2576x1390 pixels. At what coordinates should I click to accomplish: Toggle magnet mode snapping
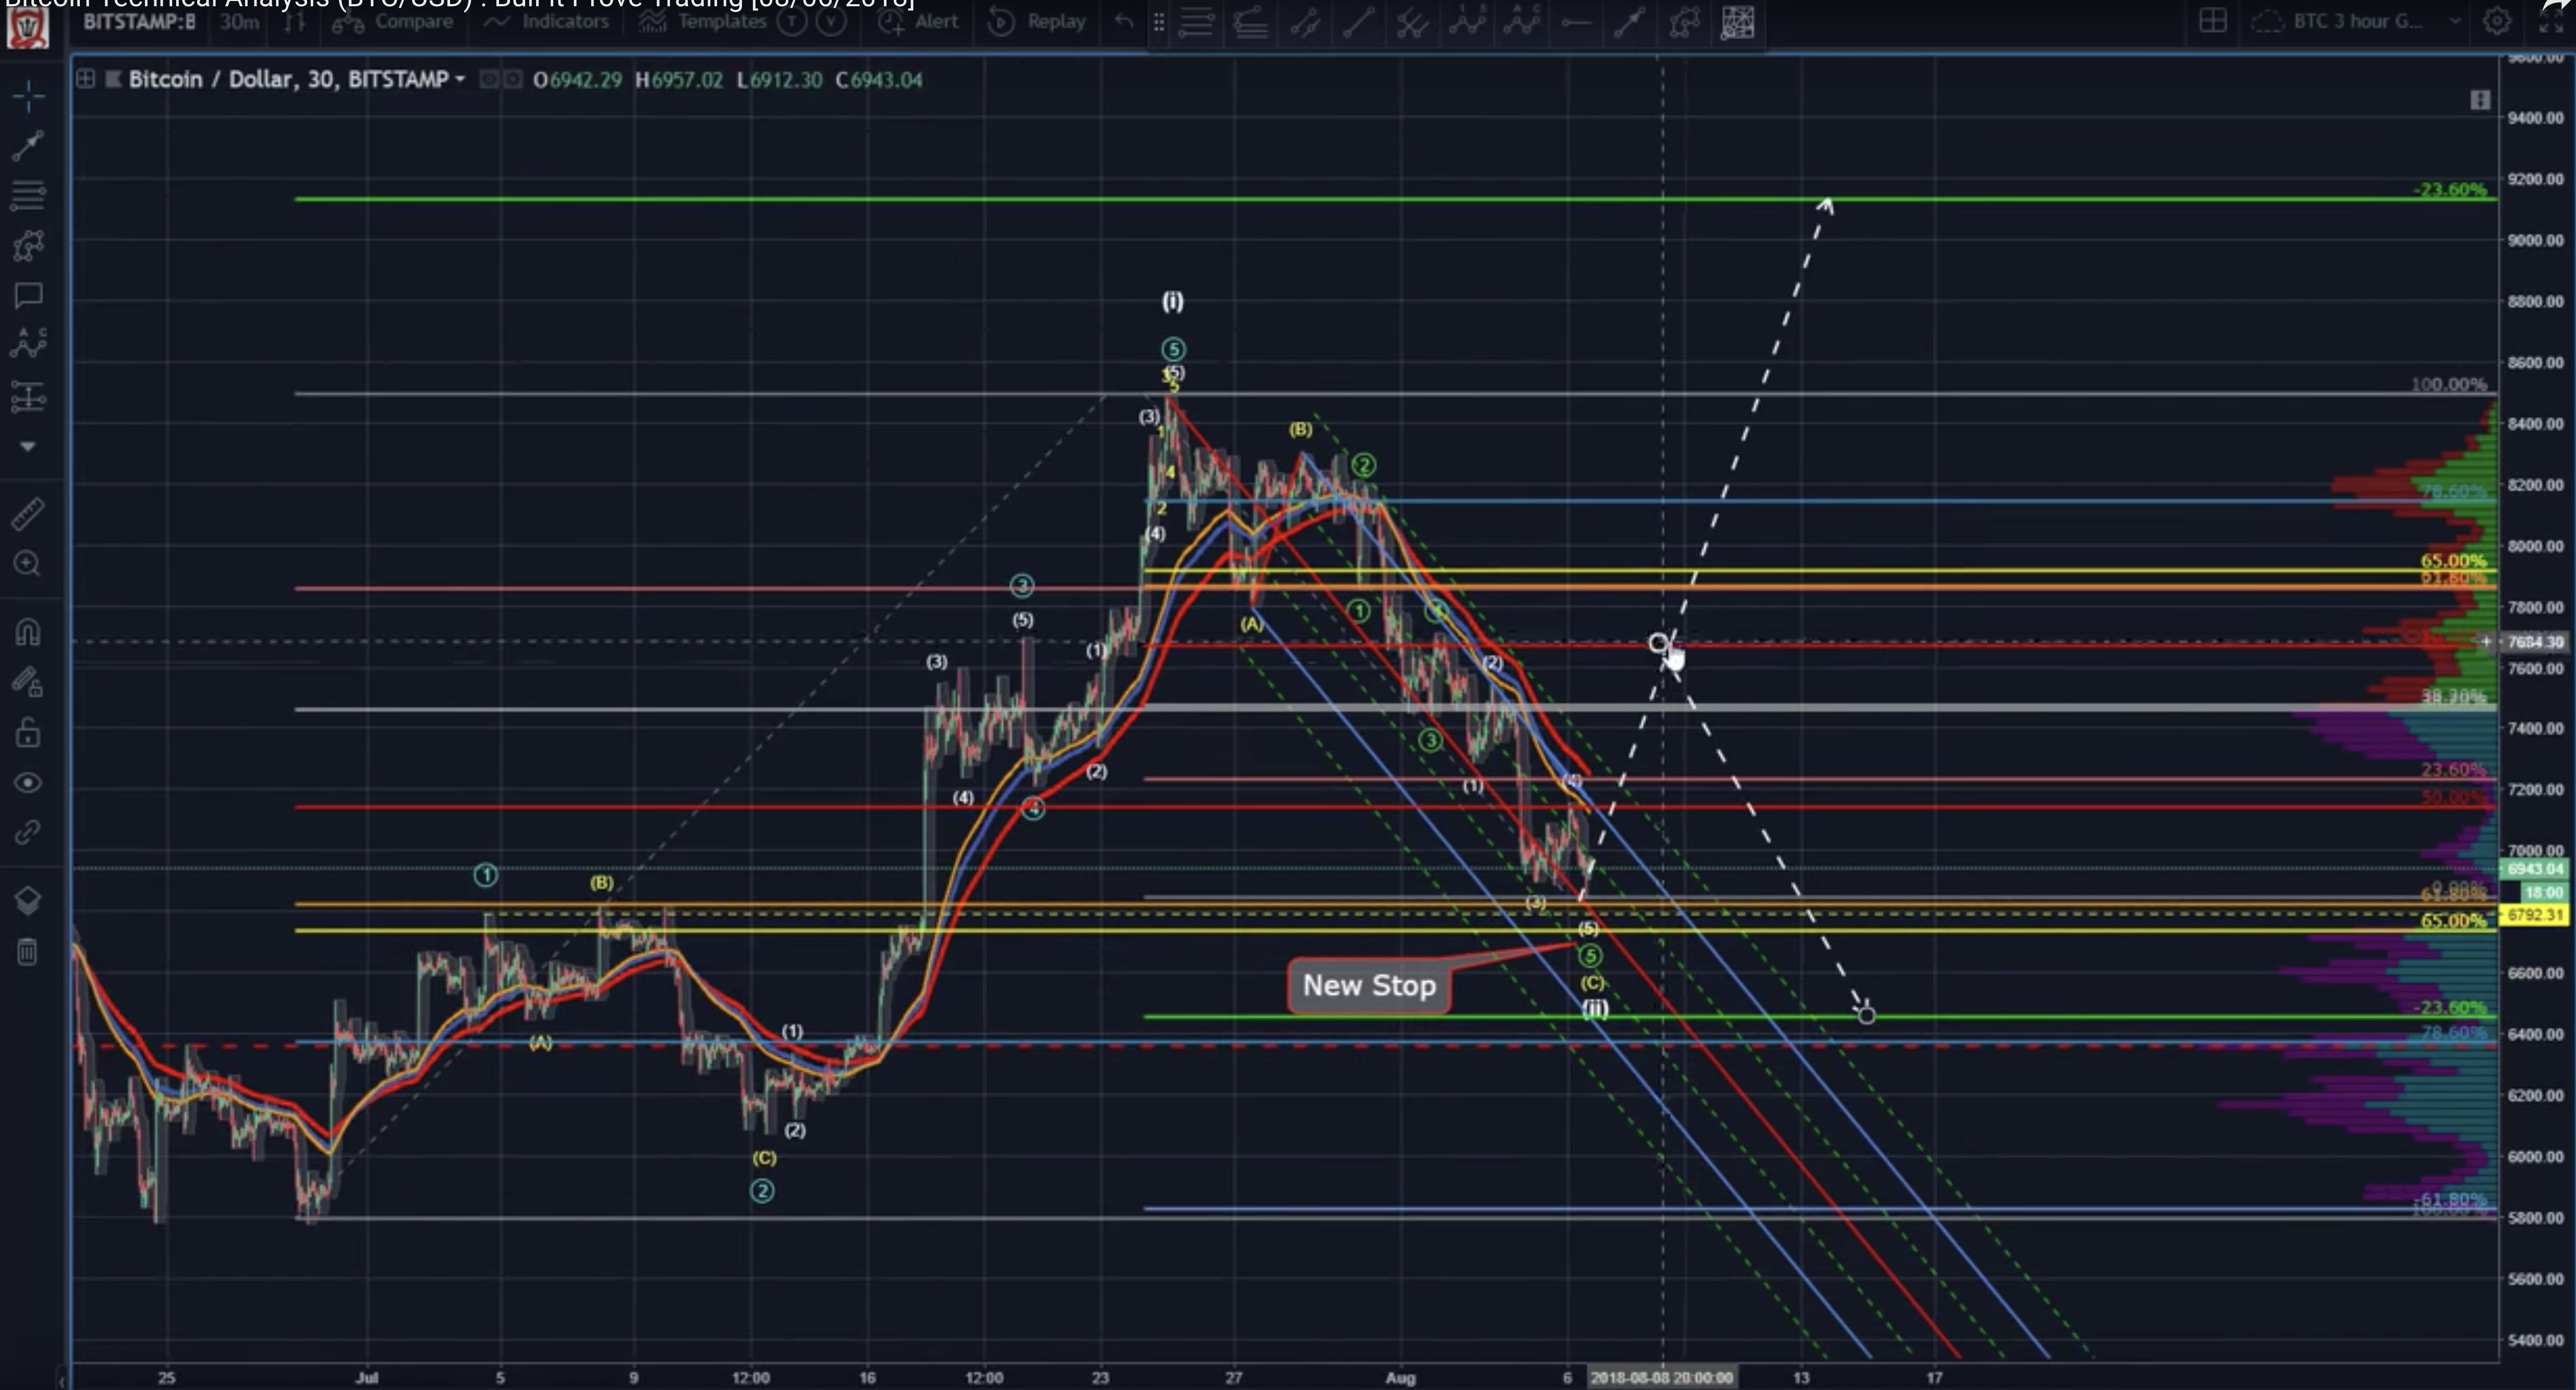pyautogui.click(x=28, y=632)
